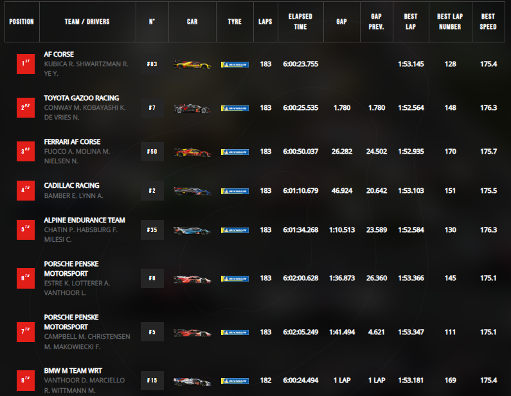
Task: Click gap value 26.282
Action: 342,152
